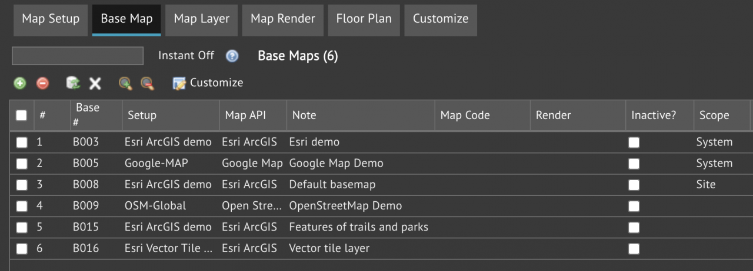Click the Customize toolbar button
Screen dimensions: 753x271
point(208,83)
